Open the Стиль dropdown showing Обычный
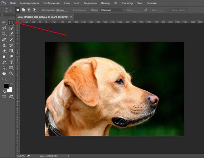Image resolution: width=204 pixels, height=158 pixels. 112,10
